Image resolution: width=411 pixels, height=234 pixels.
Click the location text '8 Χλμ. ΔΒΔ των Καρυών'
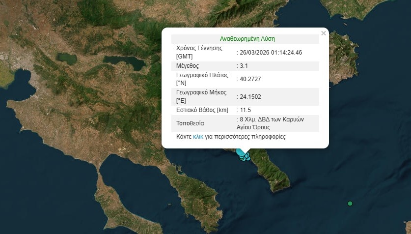(270, 120)
